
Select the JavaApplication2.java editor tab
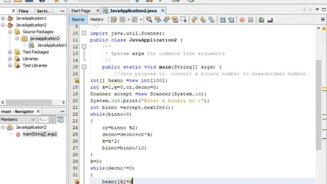[x=133, y=11]
